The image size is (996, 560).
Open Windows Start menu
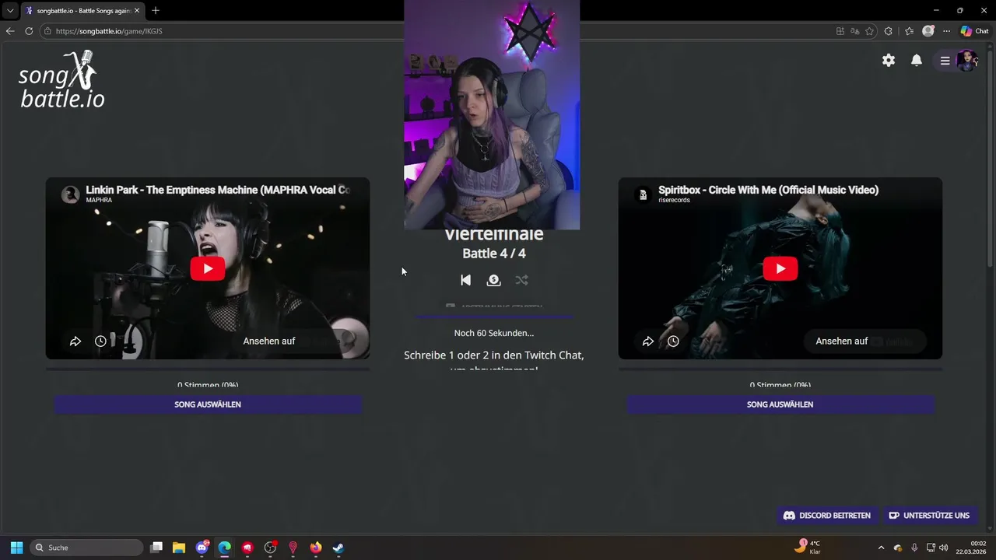[x=16, y=548]
